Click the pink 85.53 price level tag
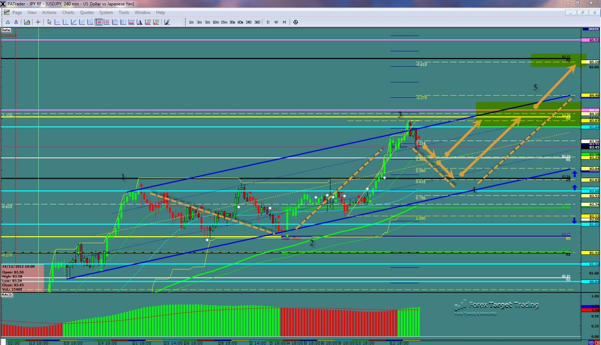 (593, 40)
